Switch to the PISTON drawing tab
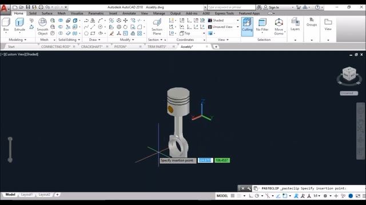 click(121, 47)
